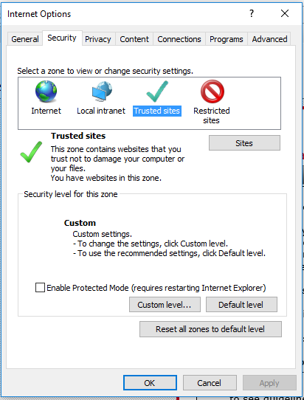Select the Restricted sites zone icon
The image size is (304, 400).
pyautogui.click(x=213, y=92)
